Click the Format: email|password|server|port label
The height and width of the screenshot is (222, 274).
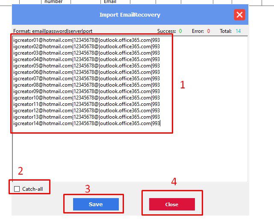(53, 31)
